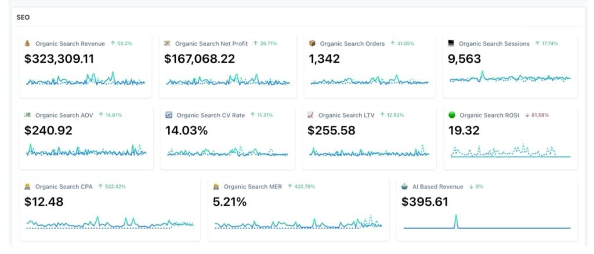Click the icon beside Organic Search CPA
Viewport: 594px width, 254px height.
27,187
